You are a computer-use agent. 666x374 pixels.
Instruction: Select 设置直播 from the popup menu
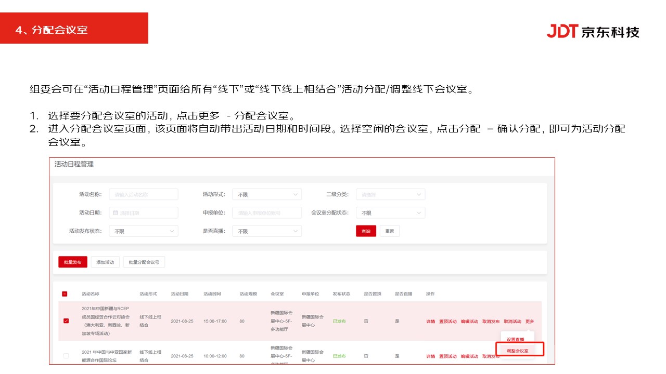point(515,339)
